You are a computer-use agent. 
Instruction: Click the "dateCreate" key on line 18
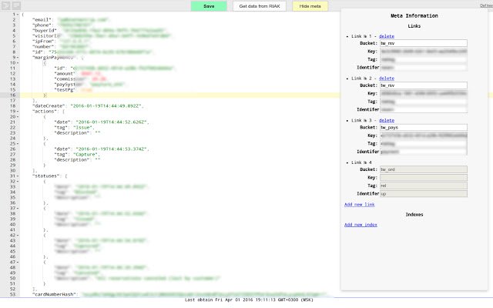49,106
